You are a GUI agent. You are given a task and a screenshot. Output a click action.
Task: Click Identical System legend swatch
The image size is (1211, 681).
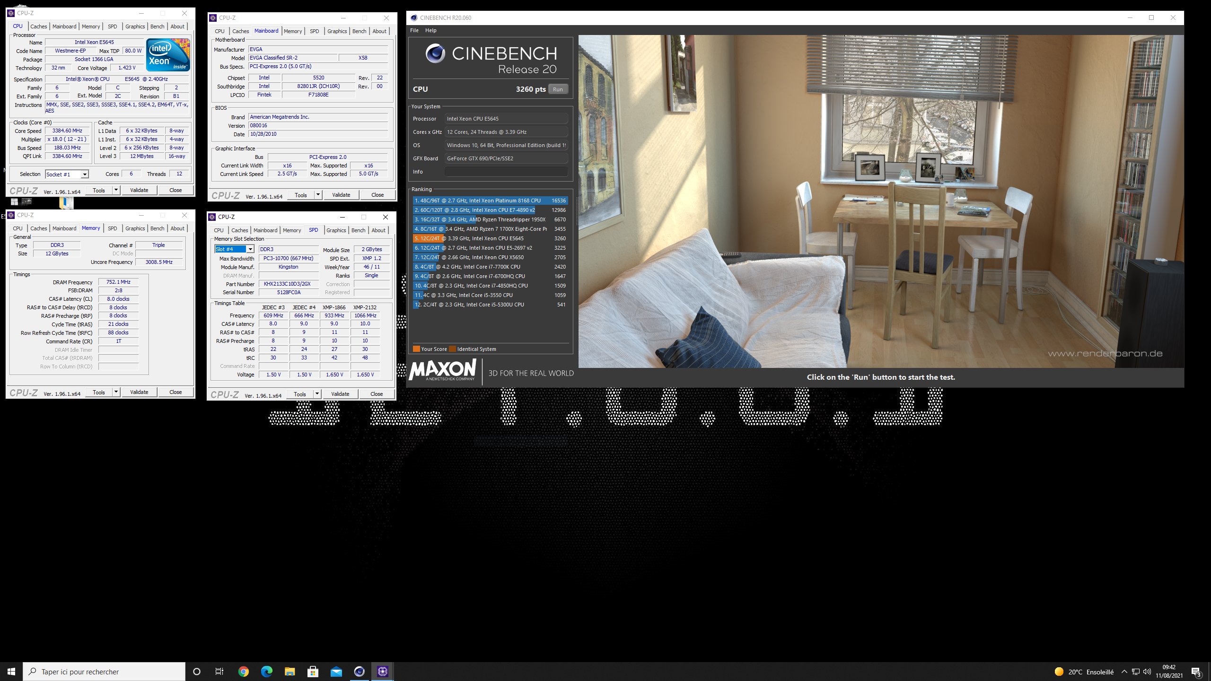(452, 349)
